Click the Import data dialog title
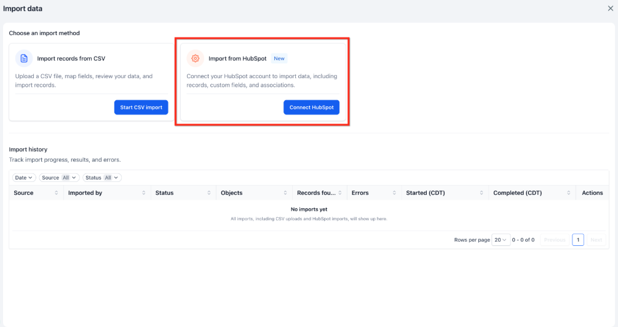Image resolution: width=618 pixels, height=327 pixels. (23, 8)
